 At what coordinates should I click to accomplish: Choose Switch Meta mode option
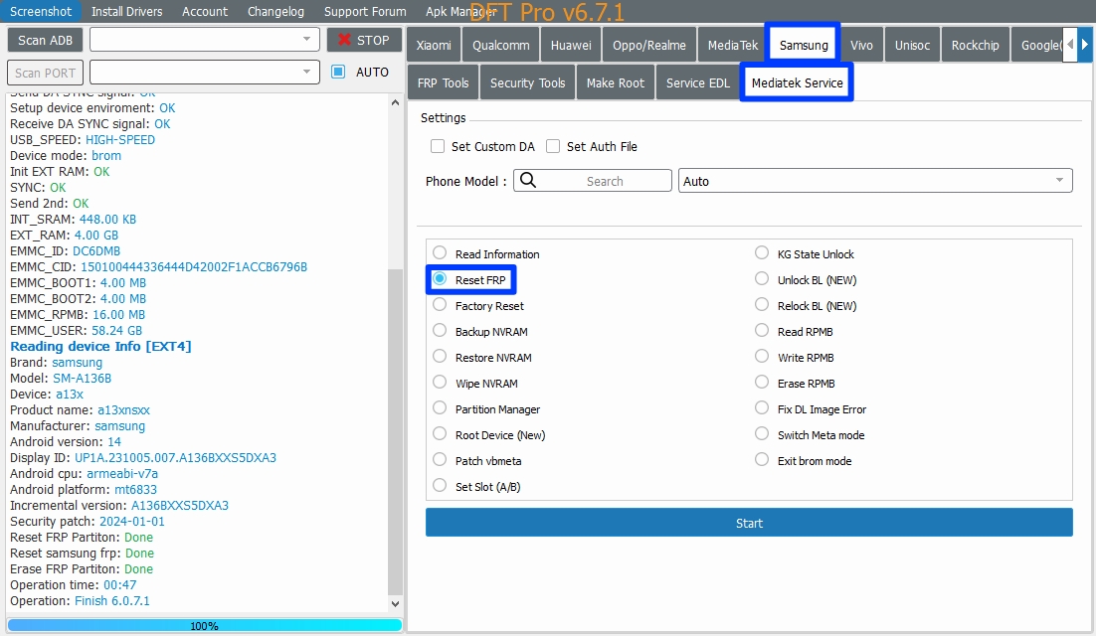tap(762, 433)
